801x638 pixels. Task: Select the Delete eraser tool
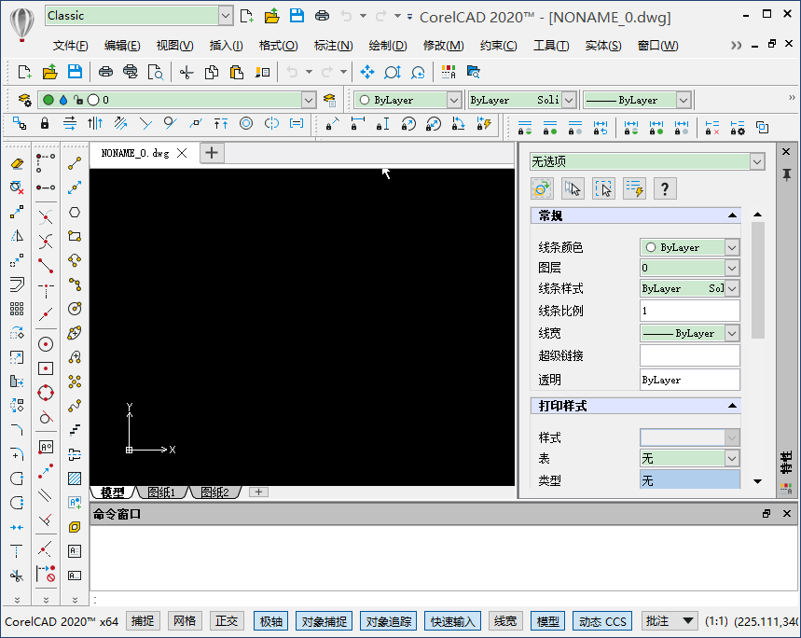coord(17,163)
